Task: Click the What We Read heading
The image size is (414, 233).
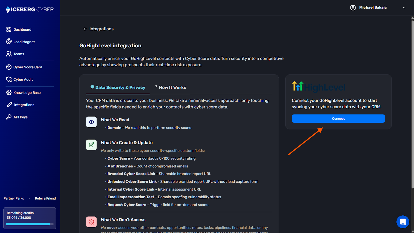Action: [115, 120]
